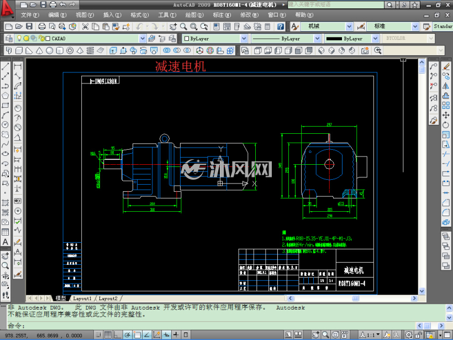Toggle Object Snap in status bar

tap(137, 335)
